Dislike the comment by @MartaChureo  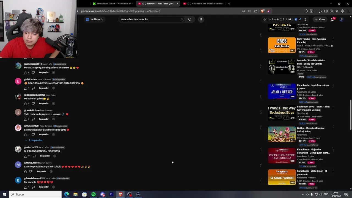pos(31,172)
